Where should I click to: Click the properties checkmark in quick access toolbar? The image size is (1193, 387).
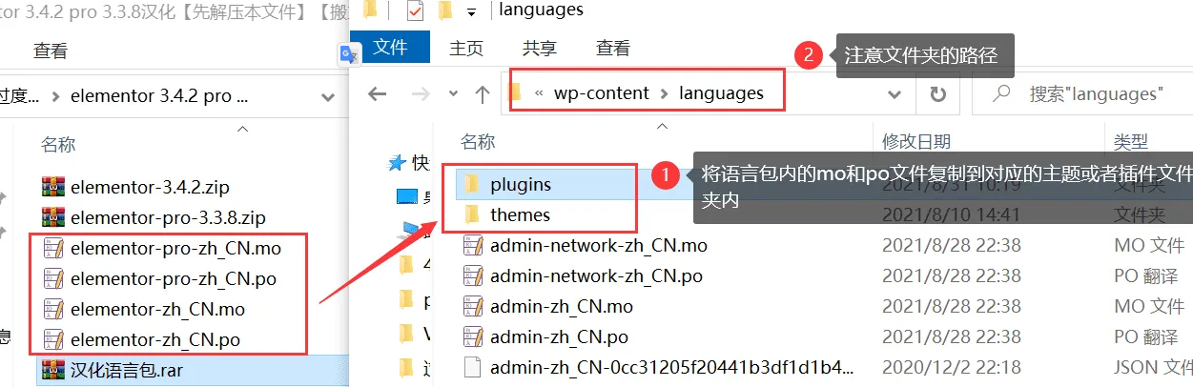pyautogui.click(x=415, y=11)
